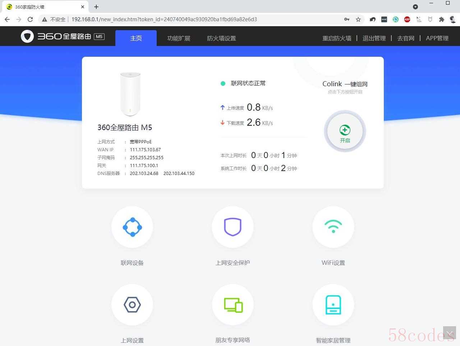Image resolution: width=460 pixels, height=346 pixels.
Task: Click the 朋友专享网络 label
Action: (x=233, y=340)
